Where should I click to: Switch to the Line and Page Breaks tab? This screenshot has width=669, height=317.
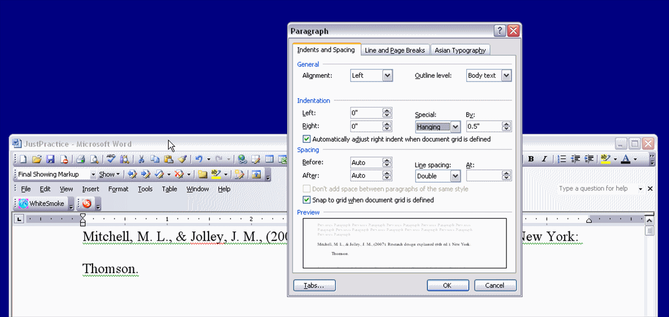395,50
